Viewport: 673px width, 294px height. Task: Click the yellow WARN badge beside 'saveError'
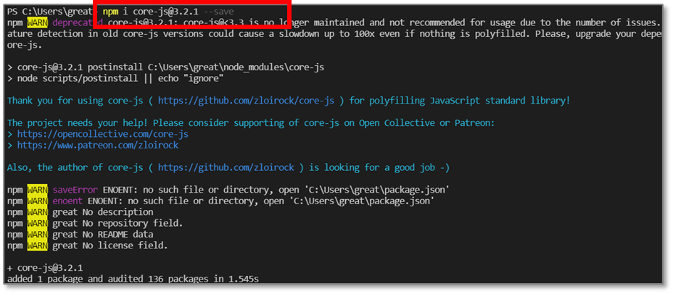point(37,190)
